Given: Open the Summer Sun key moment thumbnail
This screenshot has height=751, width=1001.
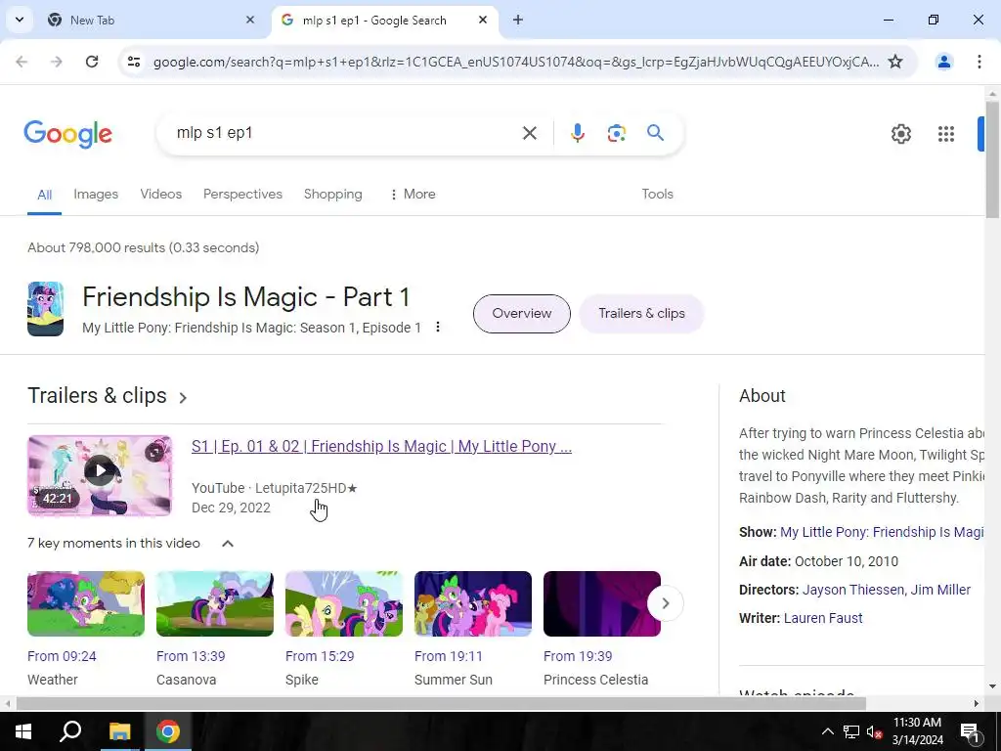Looking at the screenshot, I should pyautogui.click(x=473, y=603).
